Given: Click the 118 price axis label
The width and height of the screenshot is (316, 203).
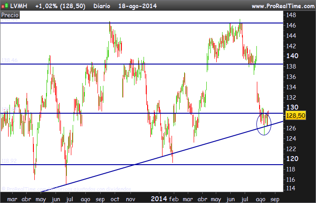Looking at the screenshot, I should click(x=291, y=169).
